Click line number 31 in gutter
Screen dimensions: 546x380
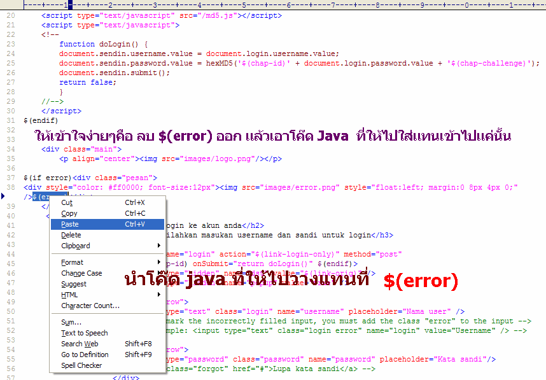click(11, 120)
